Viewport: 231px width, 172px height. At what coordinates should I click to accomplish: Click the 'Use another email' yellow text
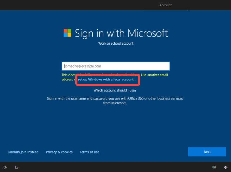[154, 75]
